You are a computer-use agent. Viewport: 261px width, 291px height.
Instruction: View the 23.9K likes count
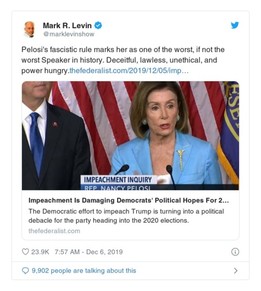tap(40, 252)
